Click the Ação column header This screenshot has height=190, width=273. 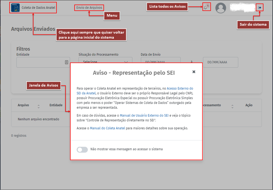(x=249, y=105)
